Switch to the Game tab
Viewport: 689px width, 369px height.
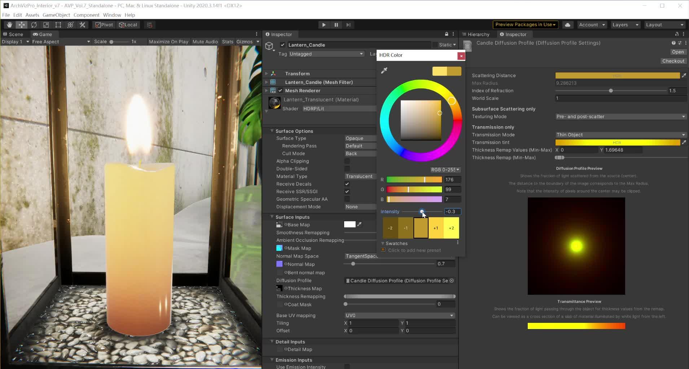coord(43,34)
